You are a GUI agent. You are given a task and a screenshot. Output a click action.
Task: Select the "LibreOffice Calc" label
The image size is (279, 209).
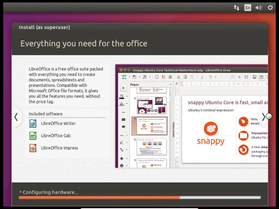[56, 136]
